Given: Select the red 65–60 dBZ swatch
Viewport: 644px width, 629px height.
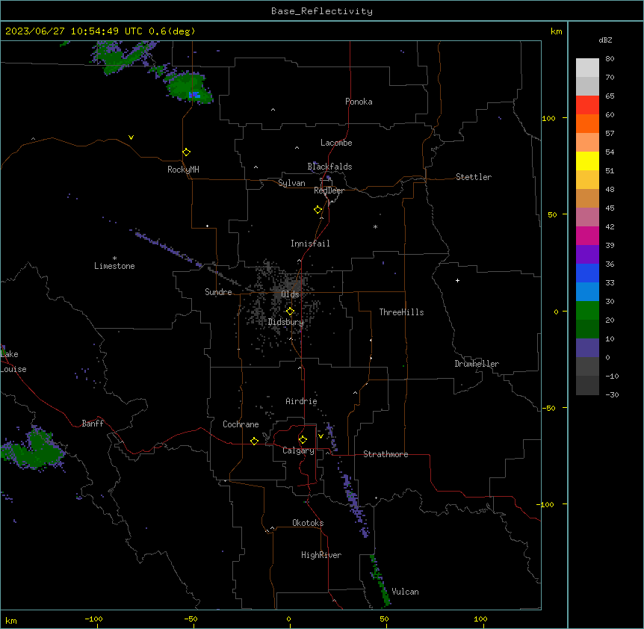Looking at the screenshot, I should [587, 105].
